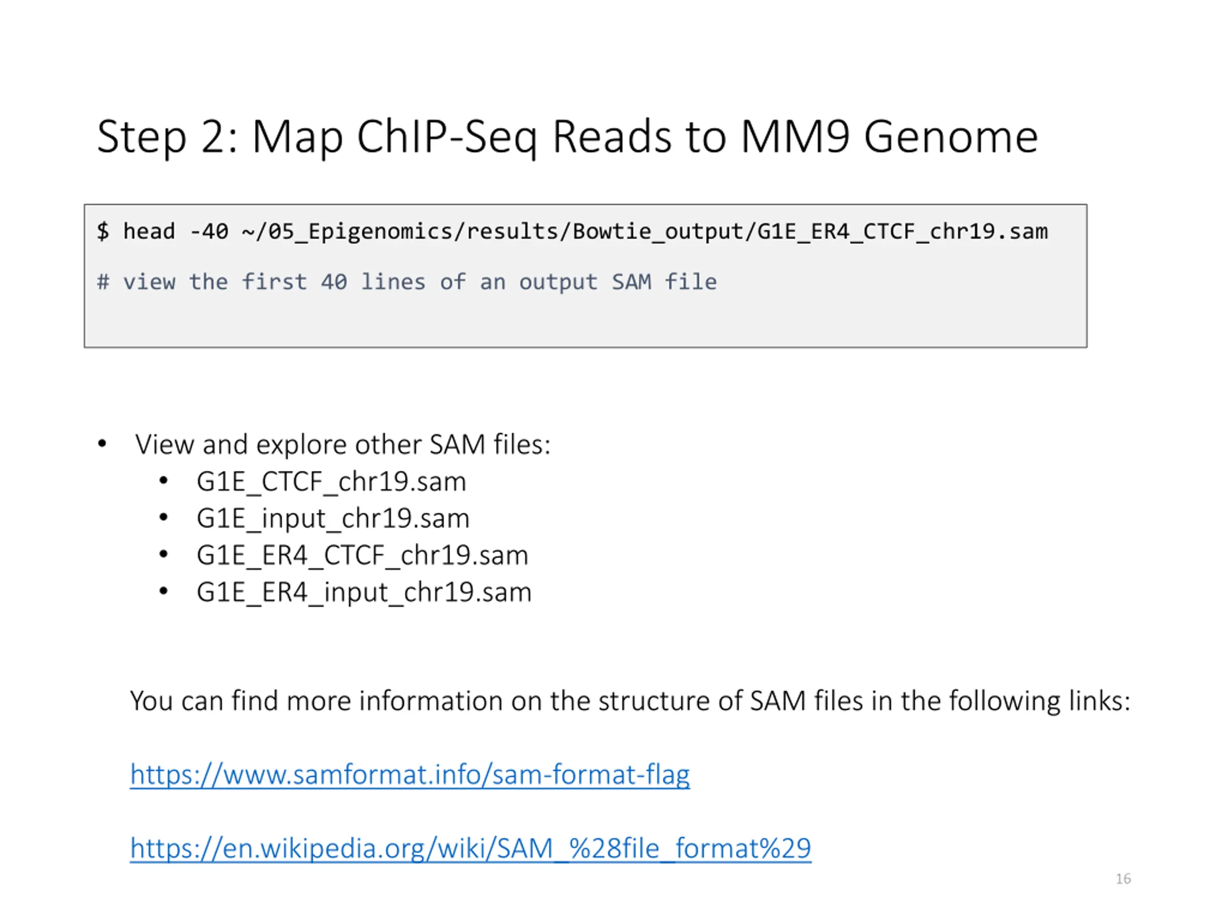Click the "$" shell prompt symbol

click(x=103, y=232)
